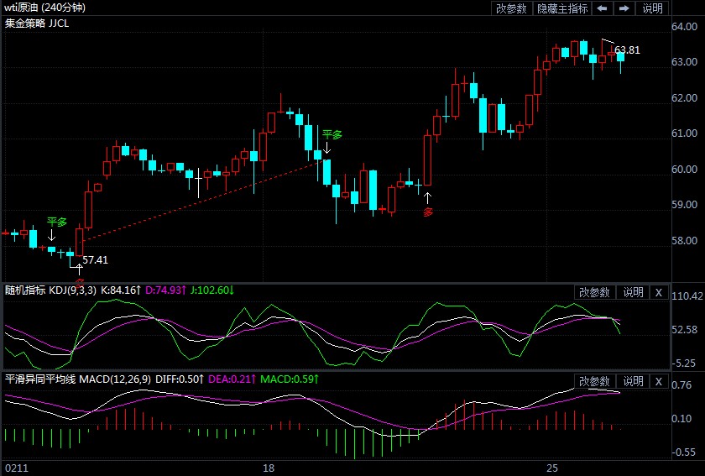Click the 多 buy signal arrow near 59.00
Image resolution: width=705 pixels, height=476 pixels.
click(x=428, y=199)
